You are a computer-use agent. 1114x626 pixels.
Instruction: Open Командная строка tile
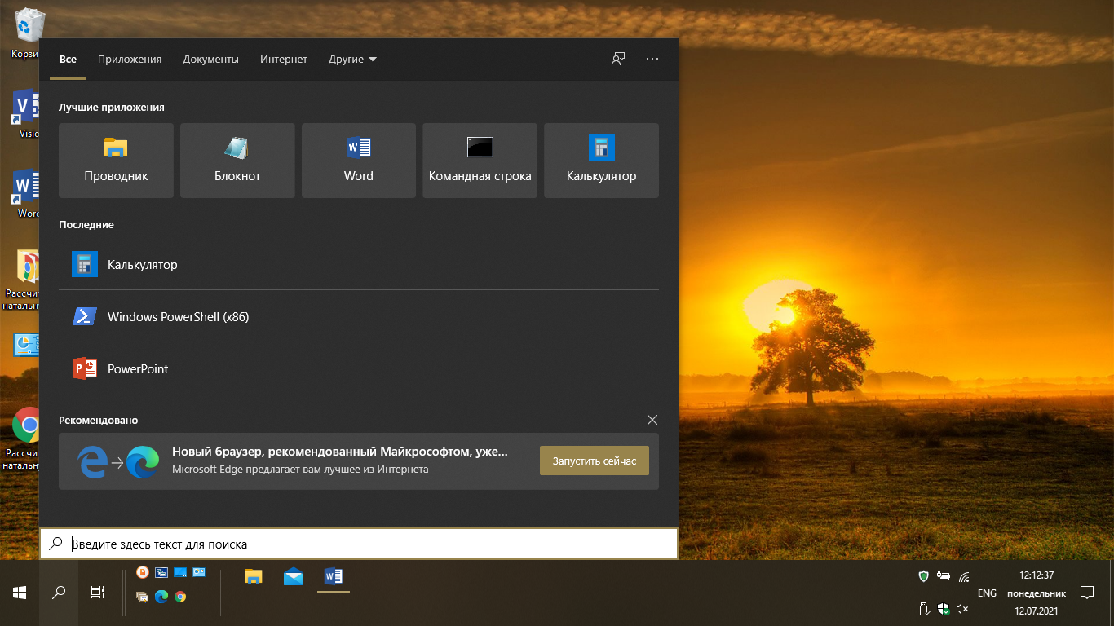480,161
